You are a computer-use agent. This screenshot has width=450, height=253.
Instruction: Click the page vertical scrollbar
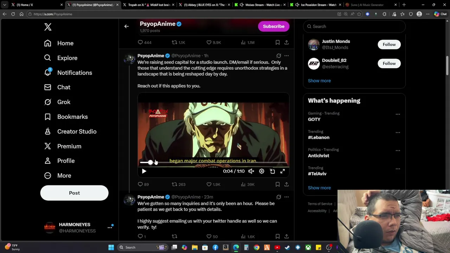pyautogui.click(x=448, y=65)
